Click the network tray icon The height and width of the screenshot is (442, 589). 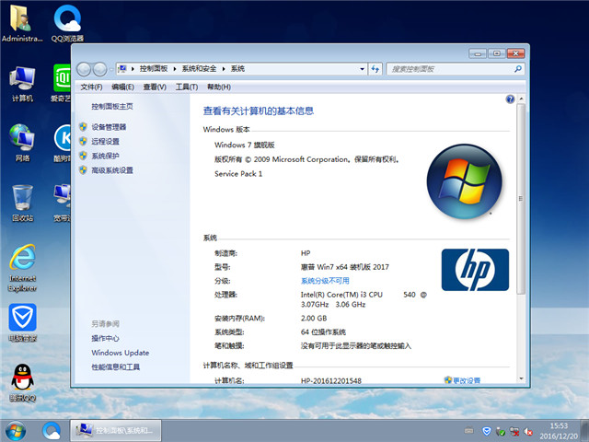coord(514,431)
